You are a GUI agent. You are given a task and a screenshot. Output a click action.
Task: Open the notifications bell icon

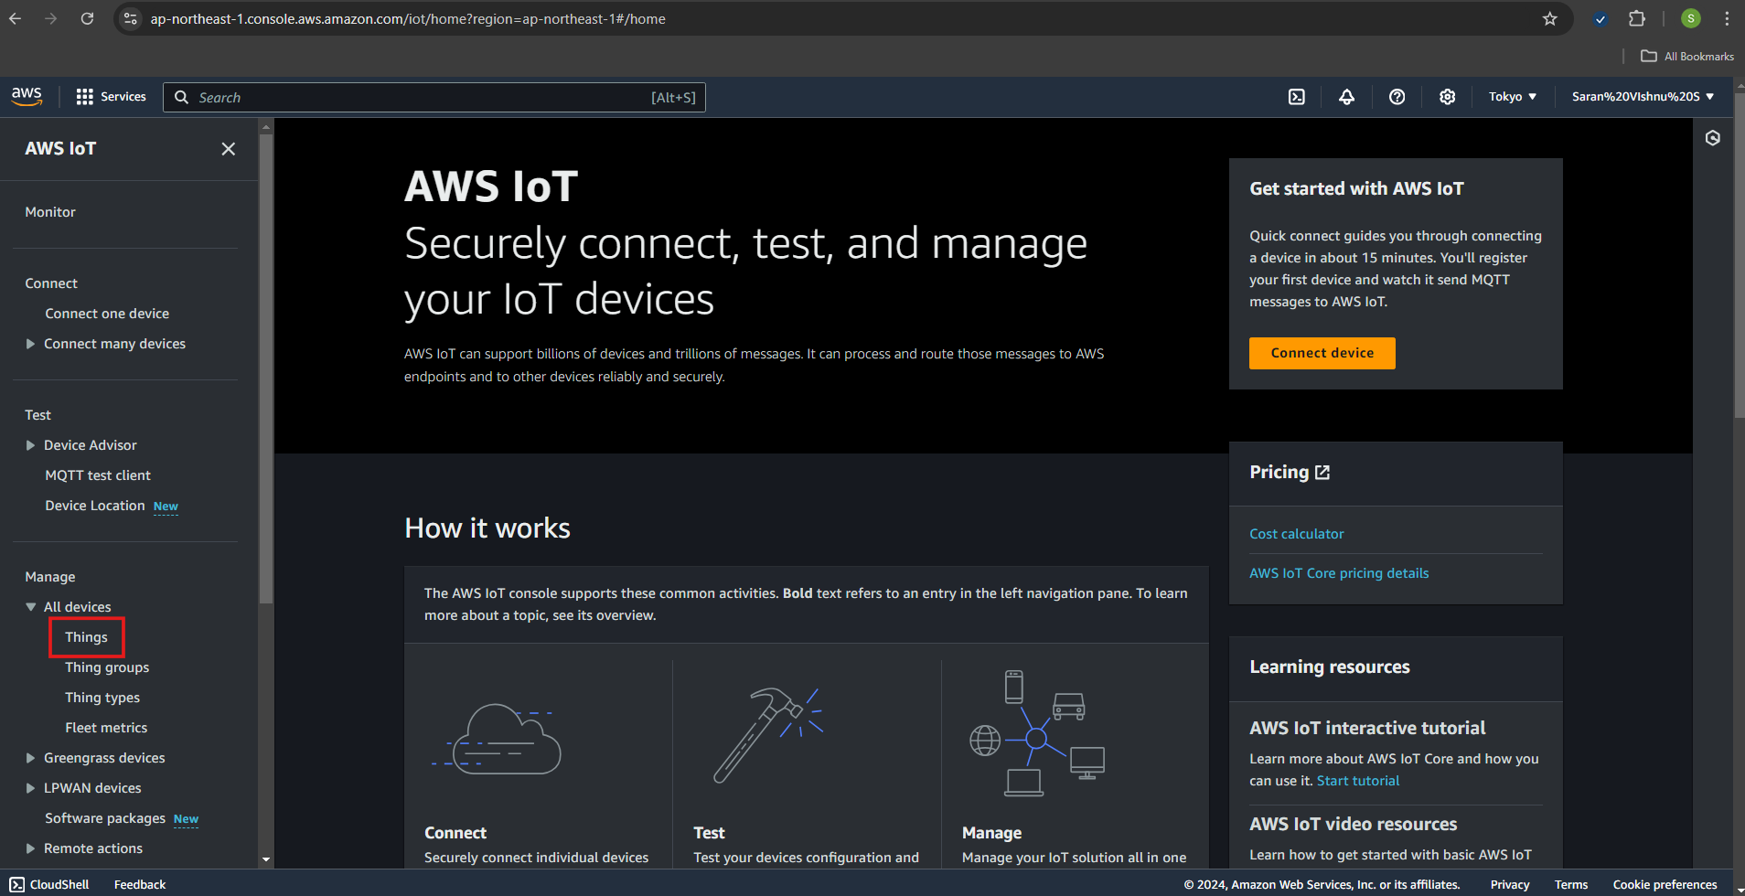click(x=1346, y=97)
